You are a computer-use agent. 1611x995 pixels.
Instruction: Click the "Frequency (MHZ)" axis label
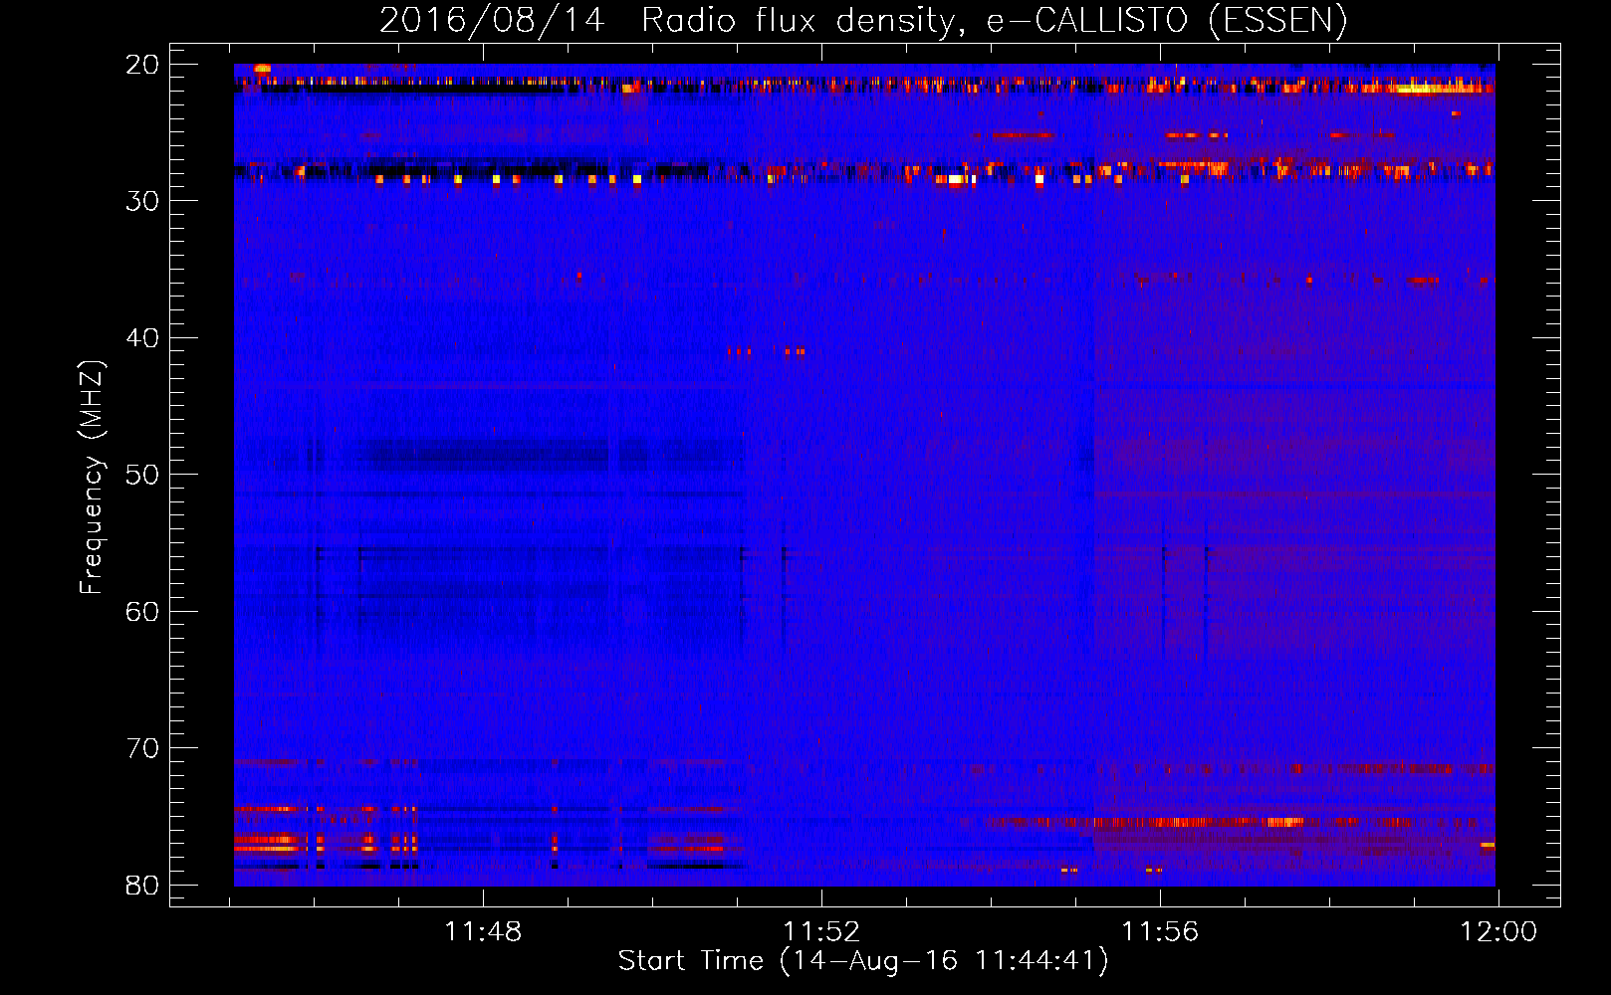click(x=91, y=477)
